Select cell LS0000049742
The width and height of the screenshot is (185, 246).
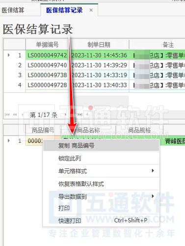[x=47, y=55]
